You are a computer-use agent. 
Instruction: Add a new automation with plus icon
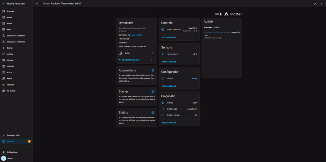(153, 70)
